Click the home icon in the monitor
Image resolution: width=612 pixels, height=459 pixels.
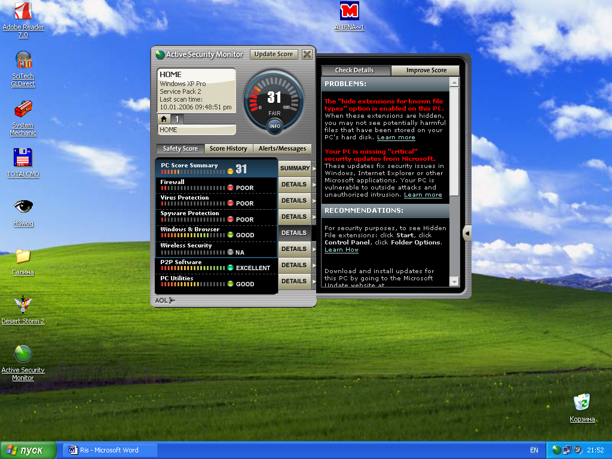[x=164, y=119]
